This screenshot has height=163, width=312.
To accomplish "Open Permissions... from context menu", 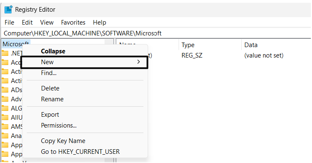I will 59,125.
